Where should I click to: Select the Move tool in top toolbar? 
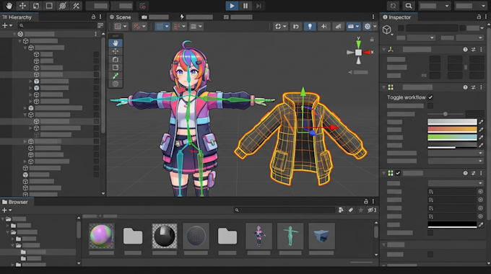[22, 6]
